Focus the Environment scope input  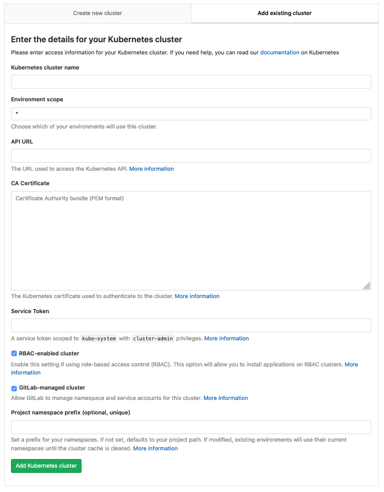[191, 113]
